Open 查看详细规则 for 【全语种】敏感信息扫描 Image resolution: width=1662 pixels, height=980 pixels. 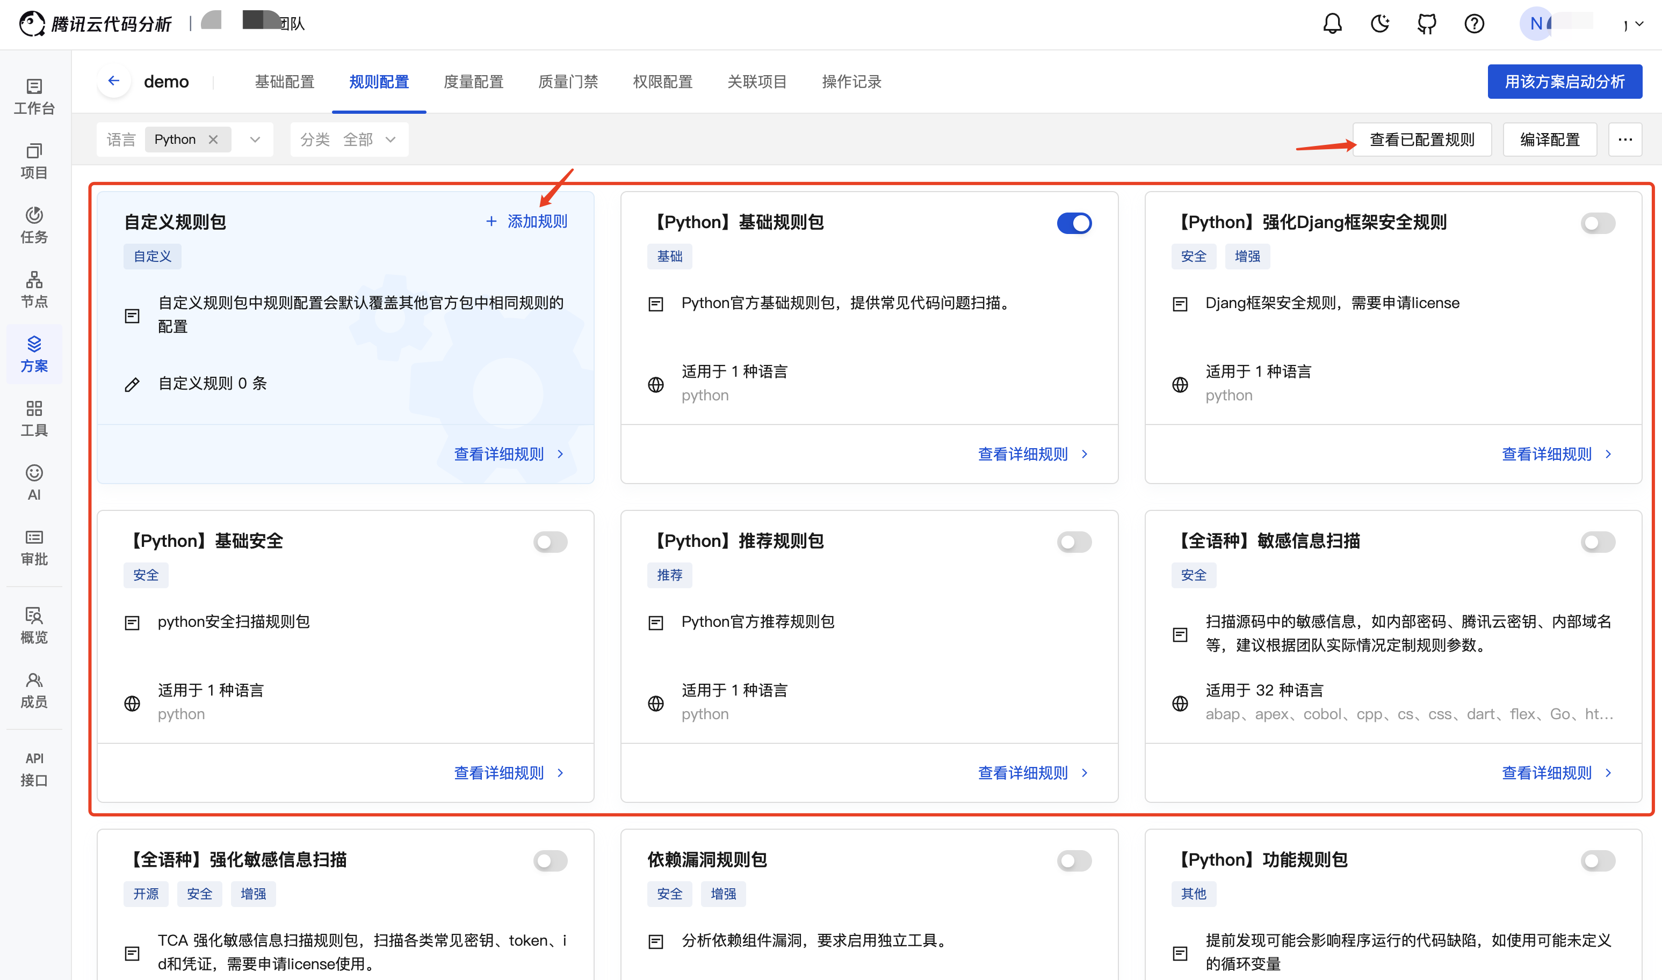click(x=1556, y=773)
